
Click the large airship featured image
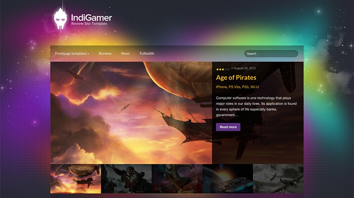(131, 113)
